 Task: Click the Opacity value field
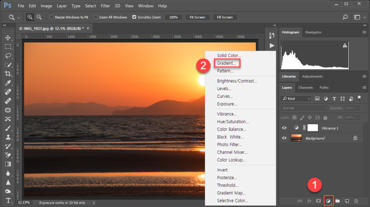pyautogui.click(x=349, y=108)
